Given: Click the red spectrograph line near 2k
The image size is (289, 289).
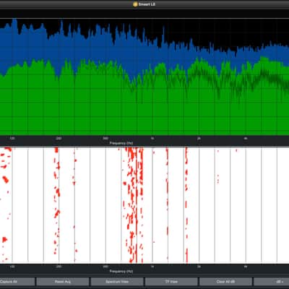Looking at the screenshot, I should 186,204.
